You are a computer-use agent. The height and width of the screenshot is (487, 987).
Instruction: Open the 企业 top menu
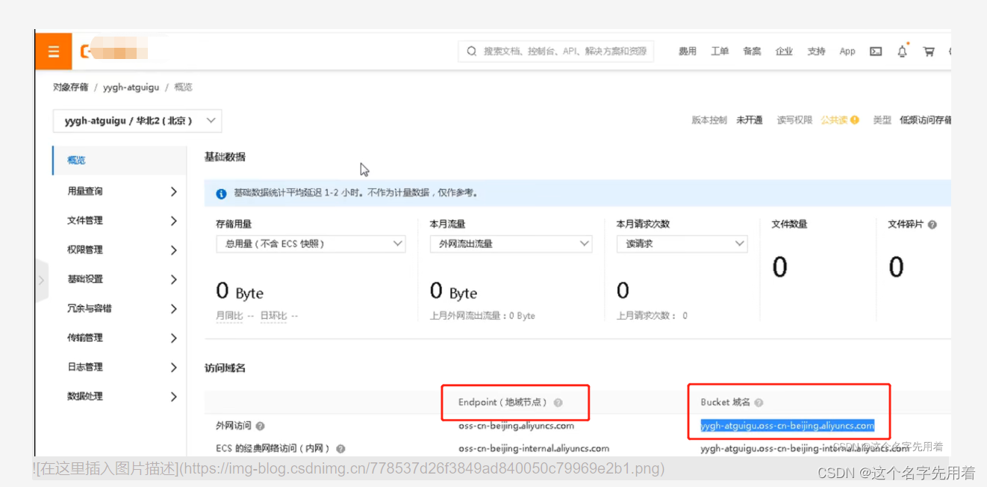(784, 52)
